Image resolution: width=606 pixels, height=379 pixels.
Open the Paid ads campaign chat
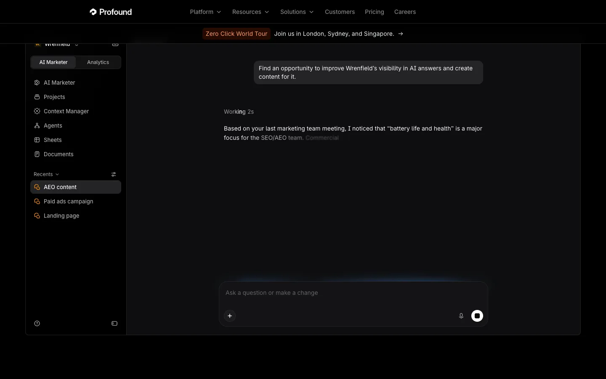(76, 201)
